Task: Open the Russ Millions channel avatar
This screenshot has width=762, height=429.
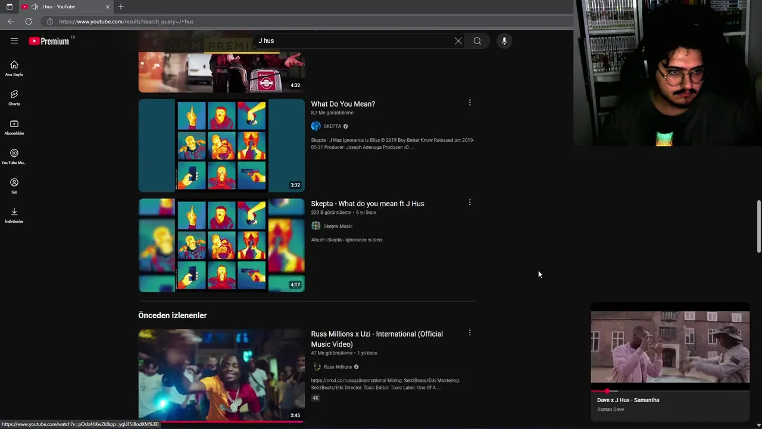Action: [317, 367]
